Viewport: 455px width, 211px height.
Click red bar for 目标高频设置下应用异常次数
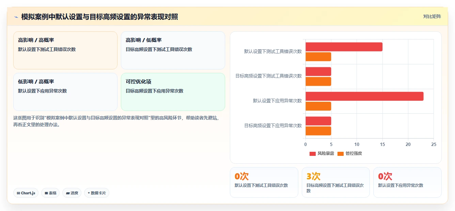(318, 121)
